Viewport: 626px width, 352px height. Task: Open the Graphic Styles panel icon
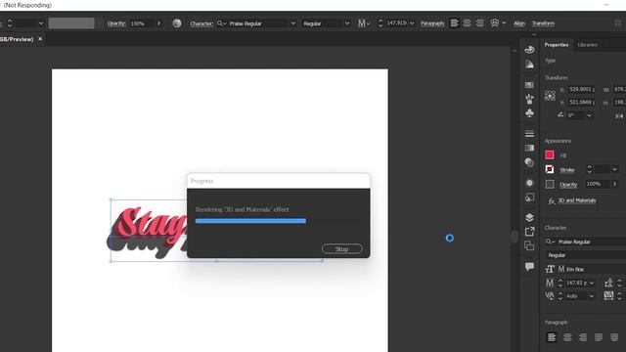[x=529, y=198]
